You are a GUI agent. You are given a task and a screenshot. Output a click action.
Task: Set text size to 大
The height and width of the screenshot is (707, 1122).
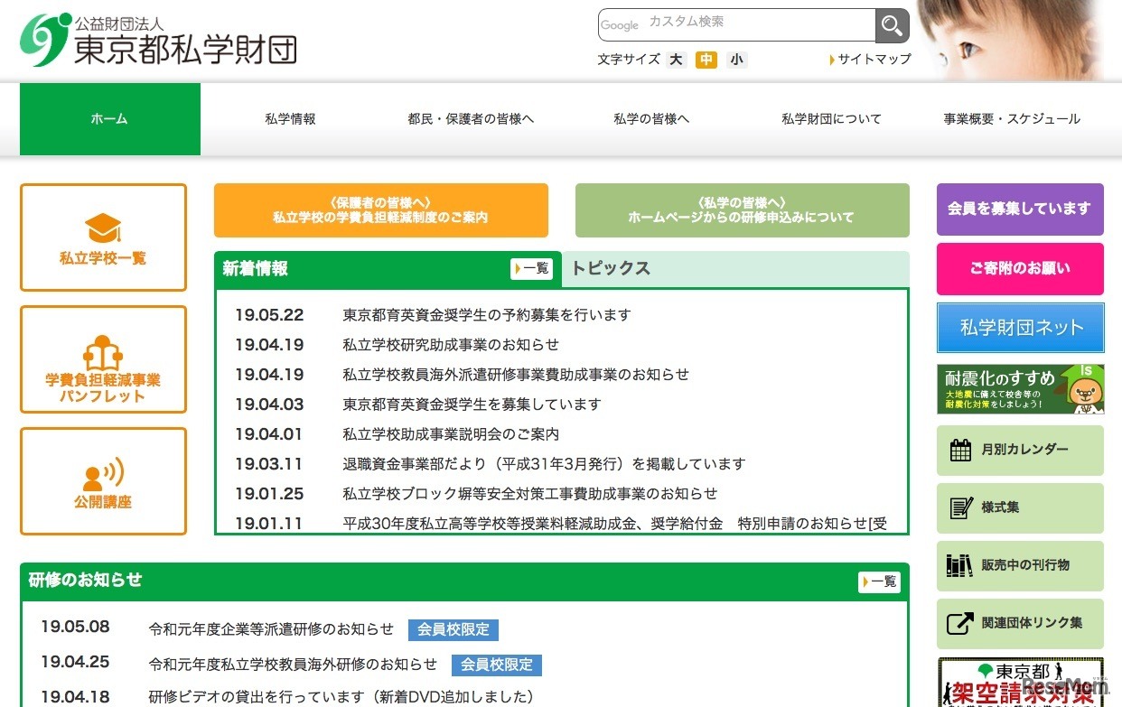pos(676,59)
